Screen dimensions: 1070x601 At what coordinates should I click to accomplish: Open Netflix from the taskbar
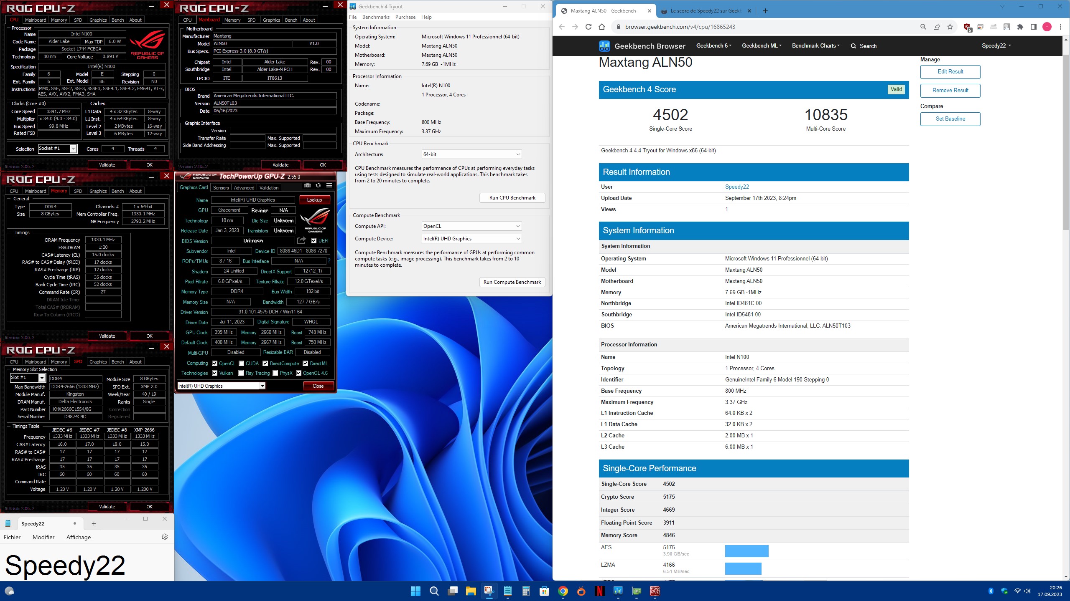tap(599, 591)
